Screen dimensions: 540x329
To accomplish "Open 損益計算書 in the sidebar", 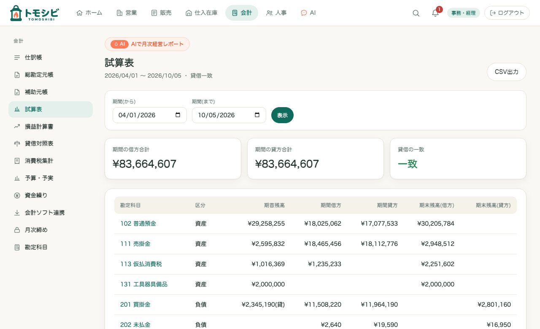I will pyautogui.click(x=51, y=127).
